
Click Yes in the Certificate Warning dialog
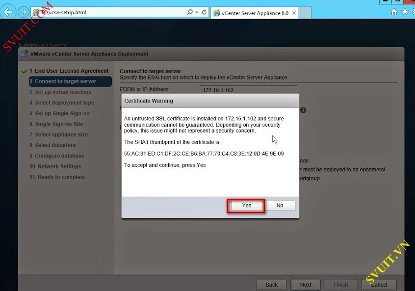point(246,206)
